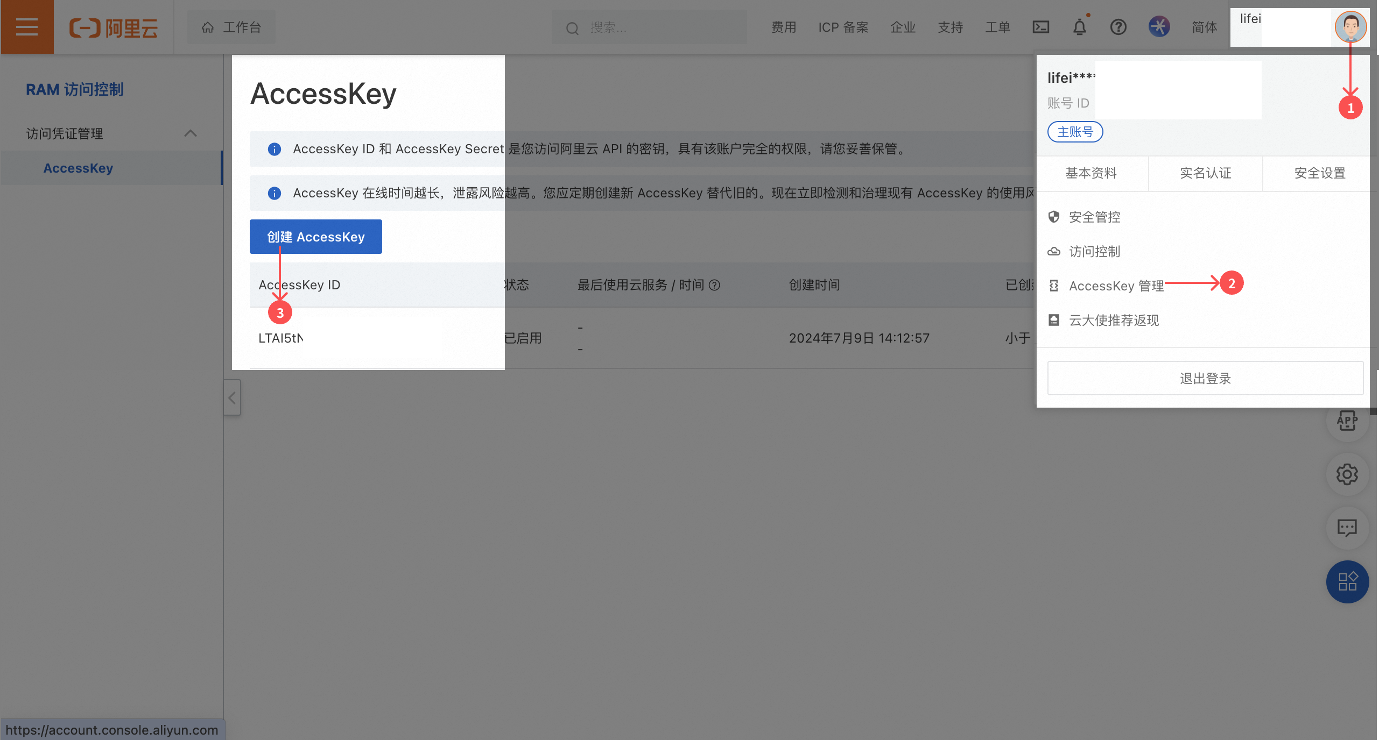View notifications via the bell icon
Image resolution: width=1379 pixels, height=740 pixels.
point(1080,27)
